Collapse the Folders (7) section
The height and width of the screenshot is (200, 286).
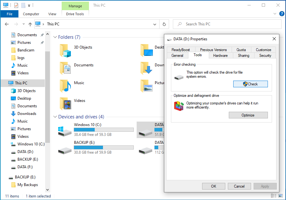pos(55,37)
